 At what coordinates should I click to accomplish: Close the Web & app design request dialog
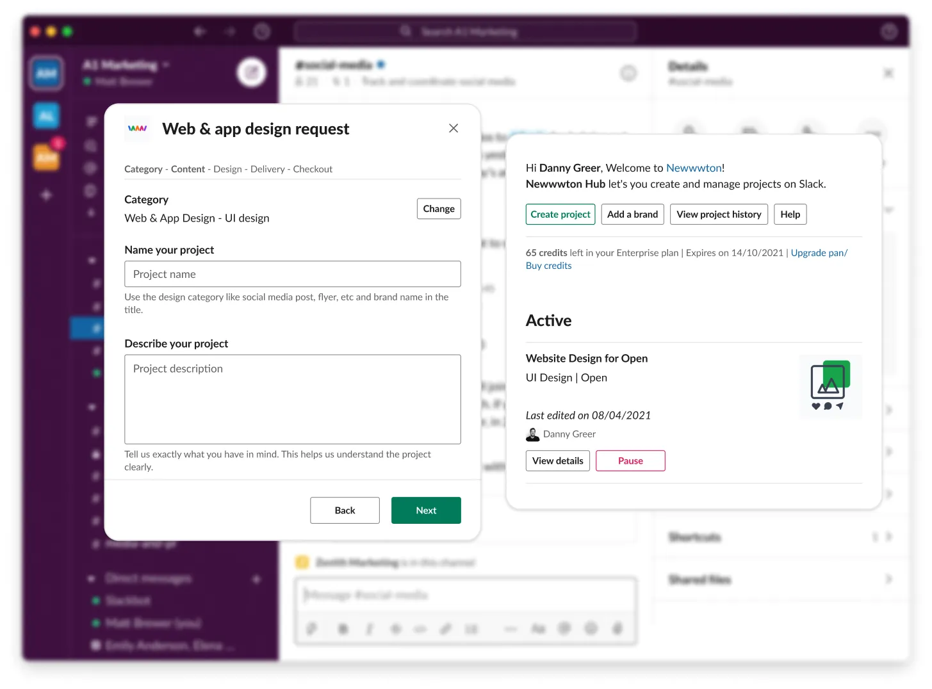tap(454, 128)
